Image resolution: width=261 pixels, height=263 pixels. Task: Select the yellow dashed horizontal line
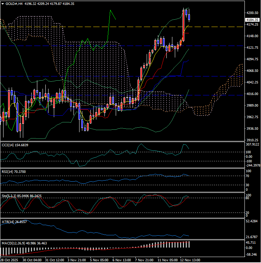(x=106, y=27)
